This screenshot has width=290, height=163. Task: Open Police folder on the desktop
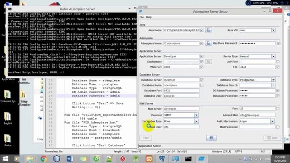8,140
